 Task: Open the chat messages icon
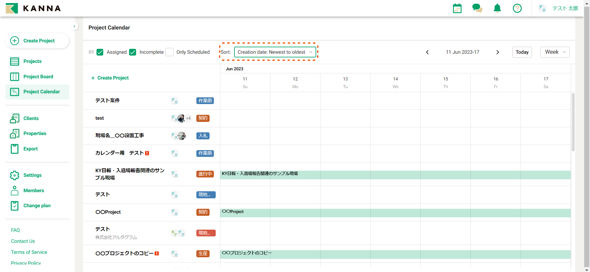point(477,8)
